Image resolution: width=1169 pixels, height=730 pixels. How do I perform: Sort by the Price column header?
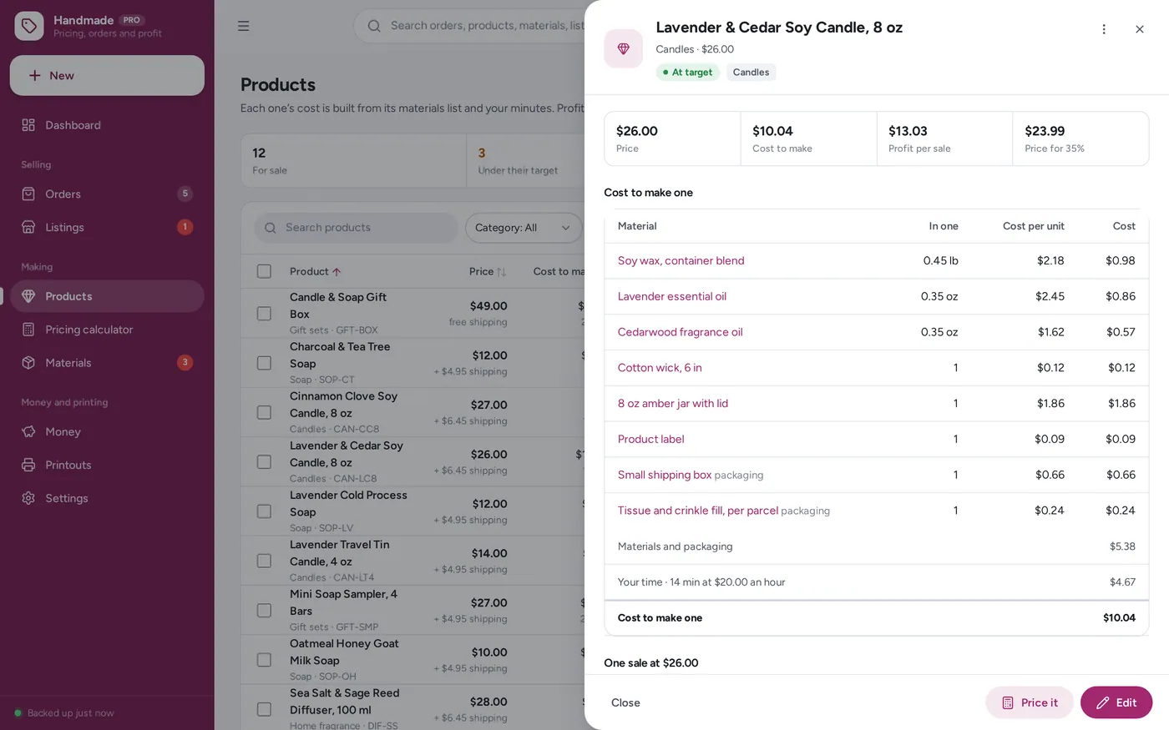[x=488, y=271]
